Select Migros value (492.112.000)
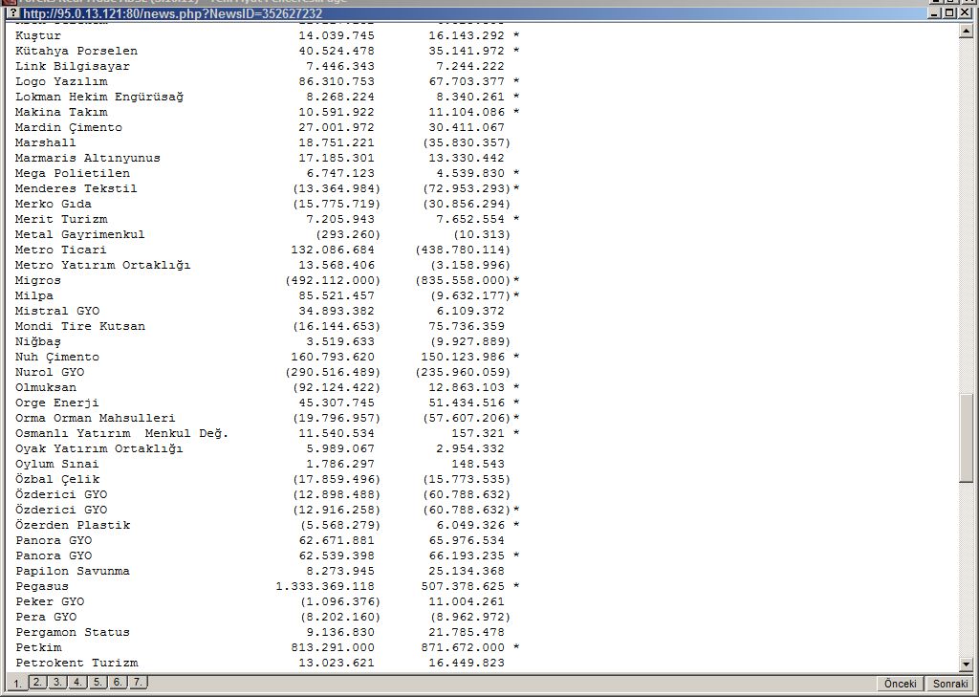Screen dimensions: 979x697 (x=333, y=280)
